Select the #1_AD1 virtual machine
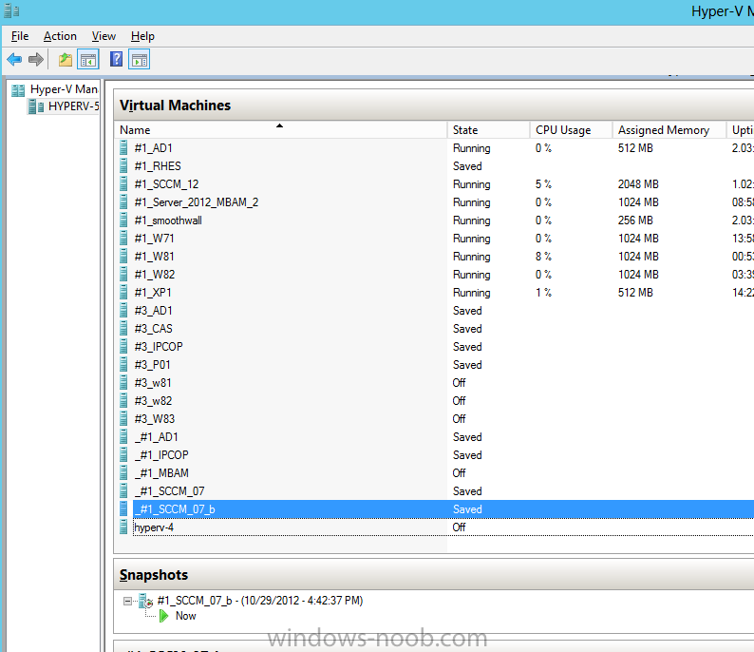This screenshot has width=754, height=652. [x=154, y=147]
